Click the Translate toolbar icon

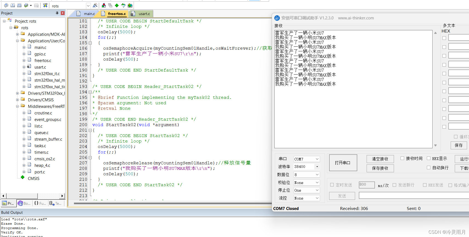pos(6,5)
